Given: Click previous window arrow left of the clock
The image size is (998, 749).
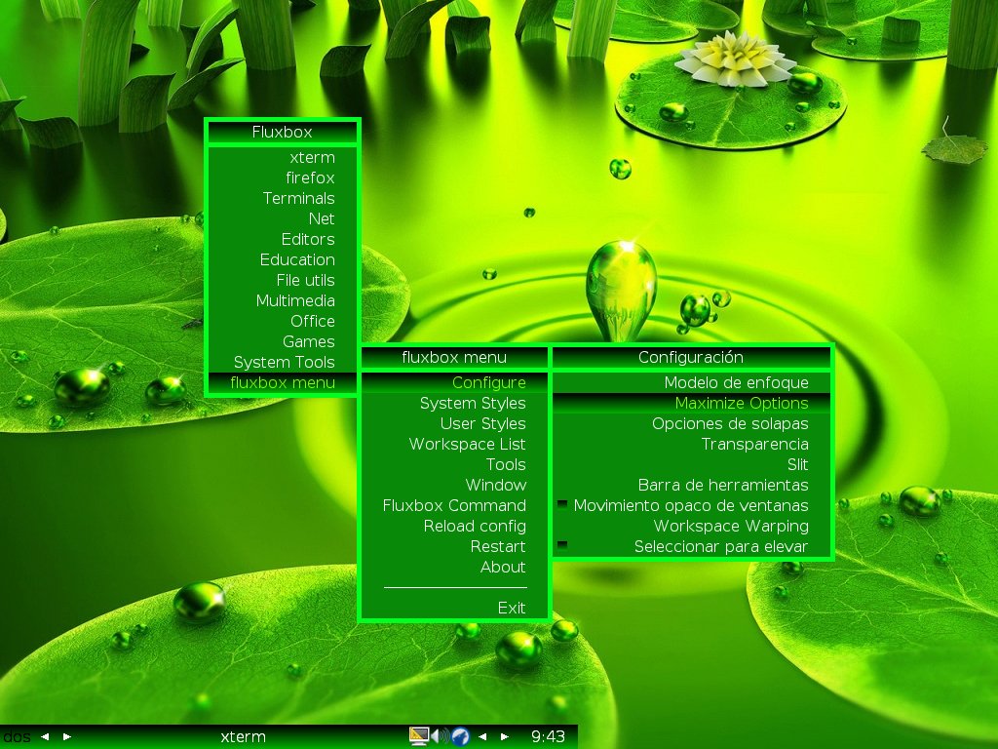Looking at the screenshot, I should pos(482,737).
